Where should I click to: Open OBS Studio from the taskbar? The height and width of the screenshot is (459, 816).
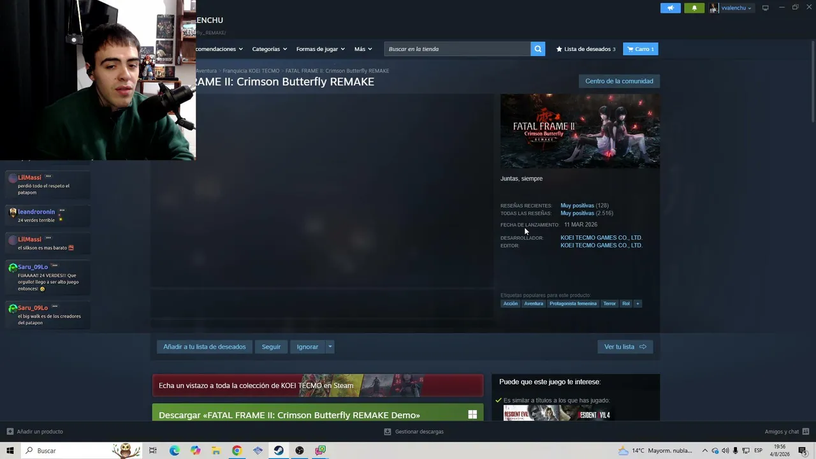[300, 451]
